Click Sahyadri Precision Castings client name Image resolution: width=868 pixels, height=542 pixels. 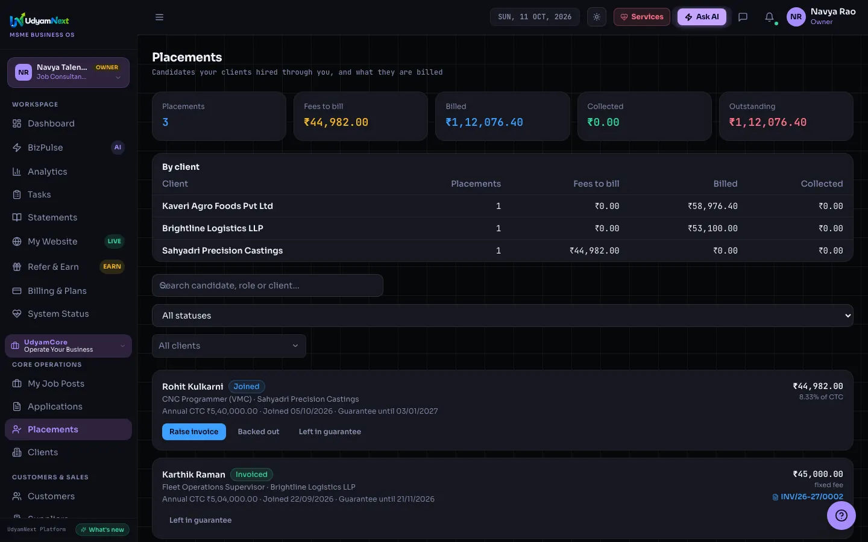(222, 251)
